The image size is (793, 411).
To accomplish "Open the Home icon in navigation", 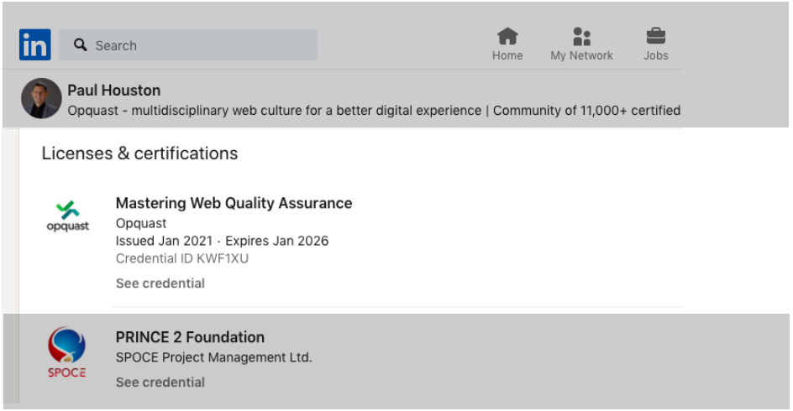I will coord(507,36).
